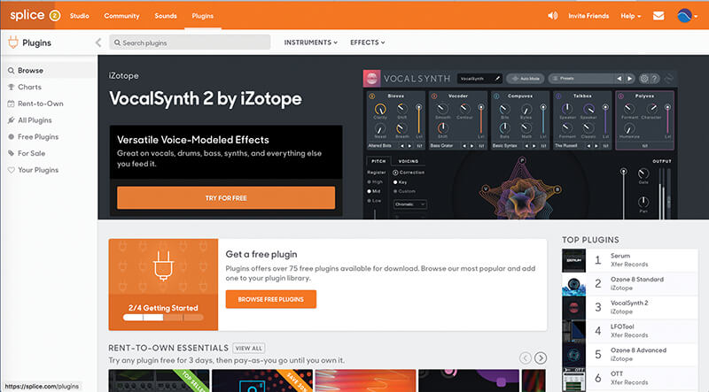Click the pencil edit icon beside VocalSynth name

click(x=496, y=79)
